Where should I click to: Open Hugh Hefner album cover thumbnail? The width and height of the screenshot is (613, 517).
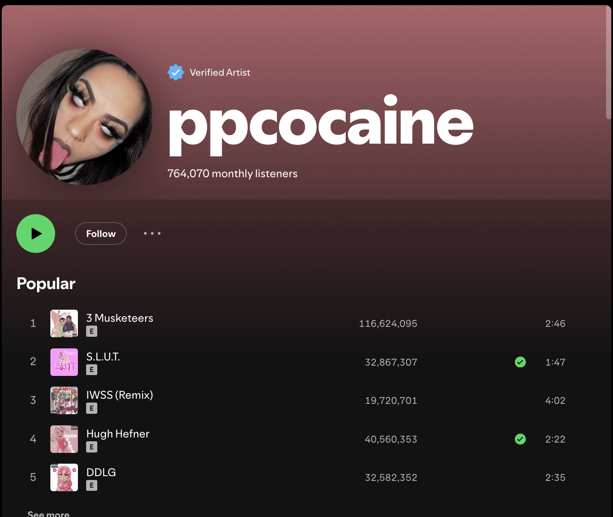[64, 439]
